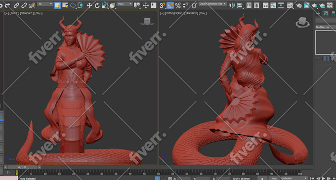Toggle Window/Crossing selection mode
Screen dimensions: 336x180
coord(81,5)
